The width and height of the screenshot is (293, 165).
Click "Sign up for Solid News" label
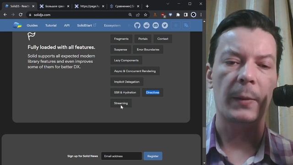(82, 156)
